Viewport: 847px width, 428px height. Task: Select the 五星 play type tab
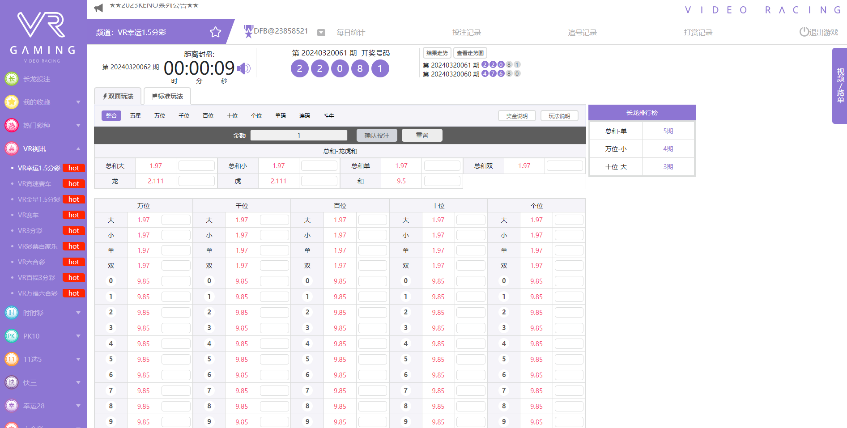click(x=135, y=115)
